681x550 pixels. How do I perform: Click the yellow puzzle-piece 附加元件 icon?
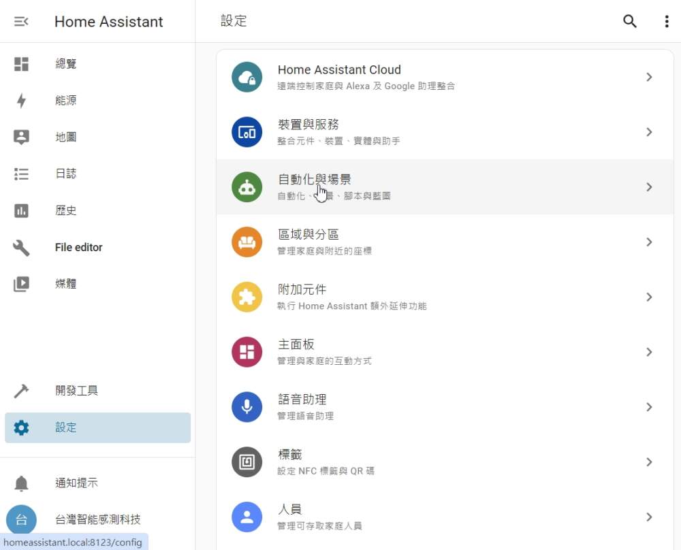(247, 297)
